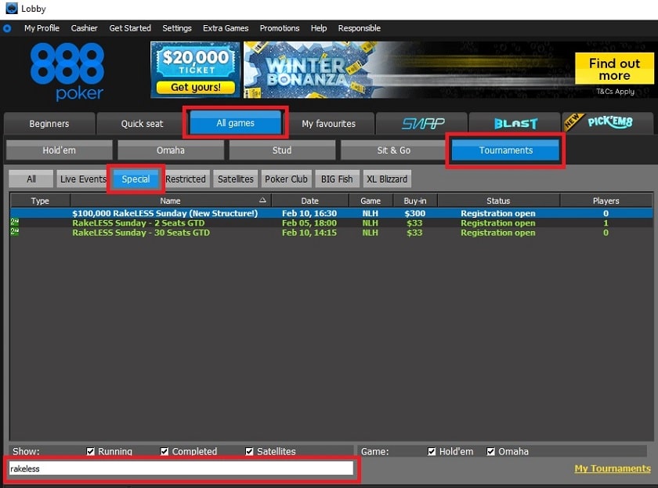Select the All tournament filter
The width and height of the screenshot is (658, 488).
coord(31,179)
